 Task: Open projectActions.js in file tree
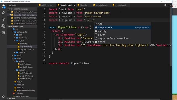click(22, 67)
